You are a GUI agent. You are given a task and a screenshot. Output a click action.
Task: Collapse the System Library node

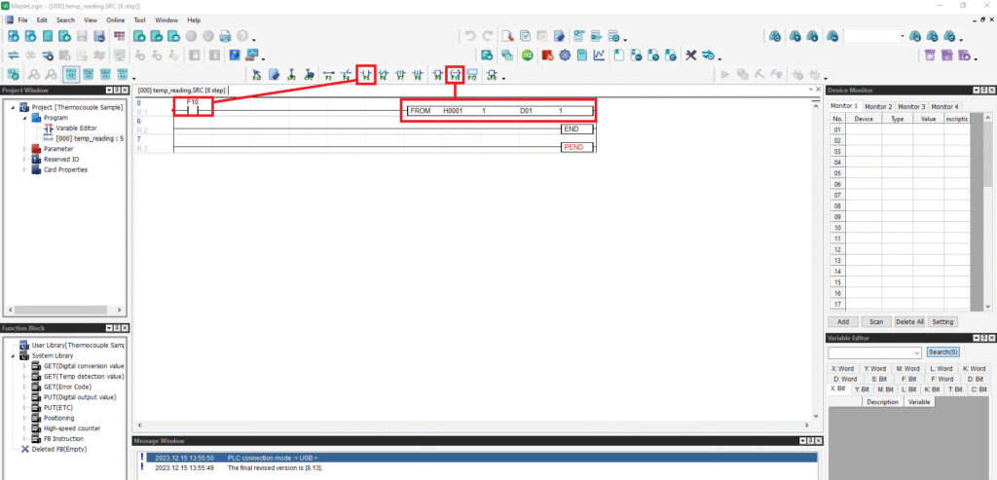[14, 356]
